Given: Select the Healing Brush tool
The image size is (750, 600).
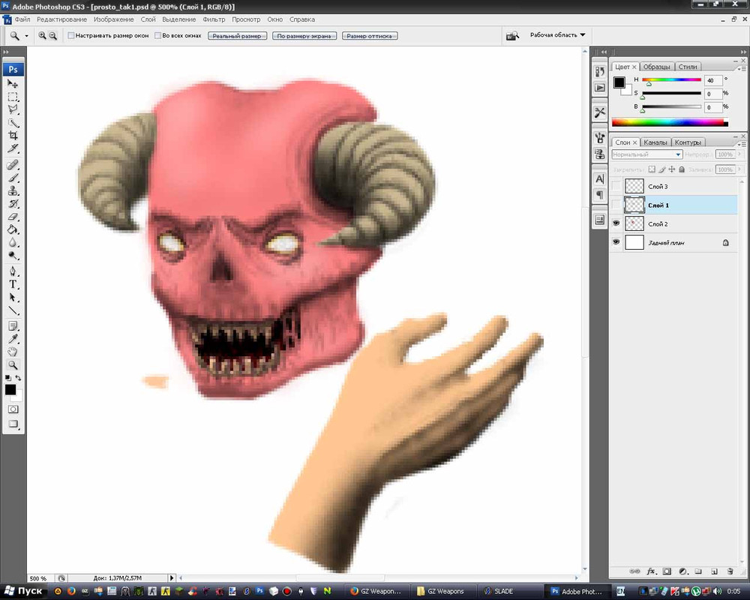Looking at the screenshot, I should pyautogui.click(x=13, y=165).
